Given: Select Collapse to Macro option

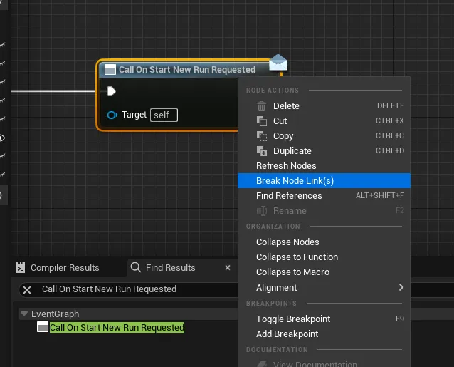Looking at the screenshot, I should 324,272.
